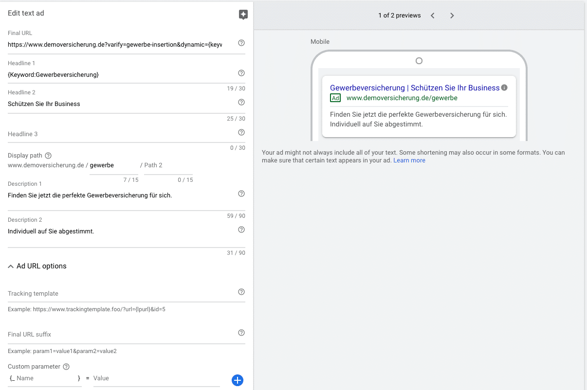Viewport: 587px width, 390px height.
Task: Focus the Path 2 field
Action: tap(168, 165)
